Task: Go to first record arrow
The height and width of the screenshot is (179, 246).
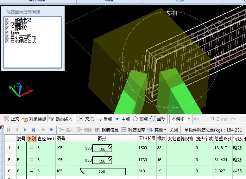Action: coord(8,130)
